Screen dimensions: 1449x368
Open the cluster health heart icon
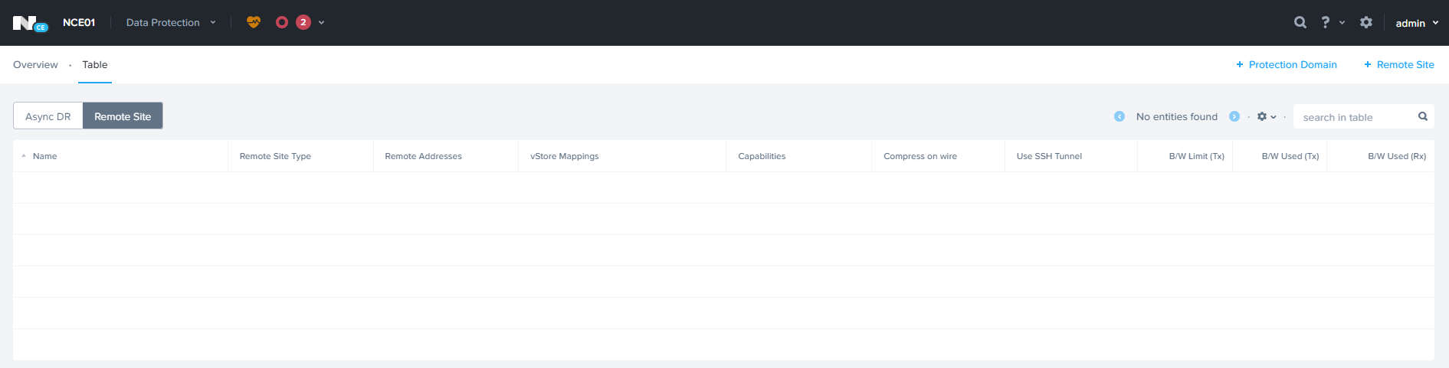coord(254,22)
